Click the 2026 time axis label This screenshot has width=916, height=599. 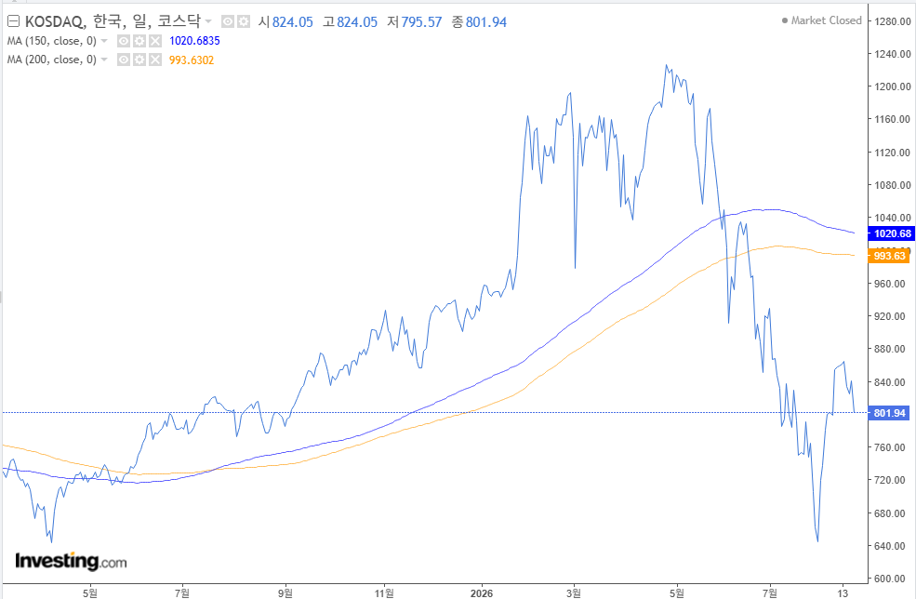click(482, 593)
